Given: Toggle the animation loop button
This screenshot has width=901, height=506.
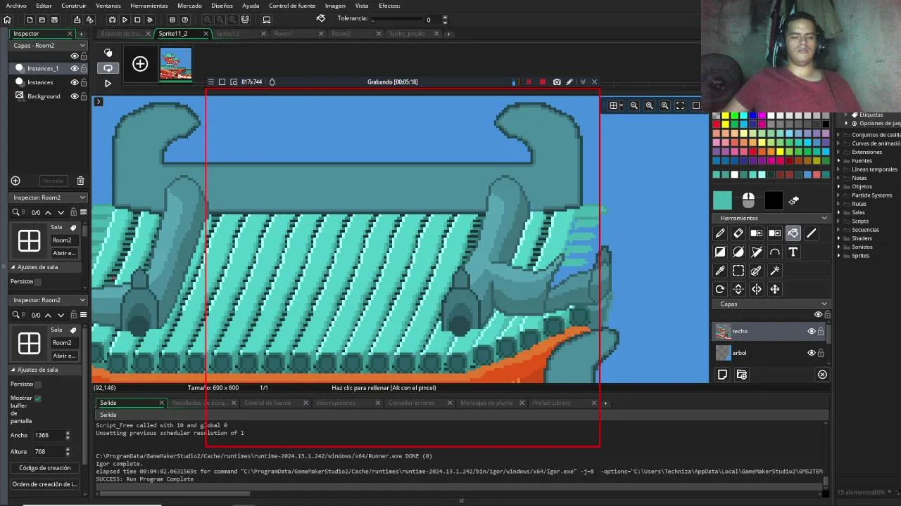Looking at the screenshot, I should click(108, 68).
